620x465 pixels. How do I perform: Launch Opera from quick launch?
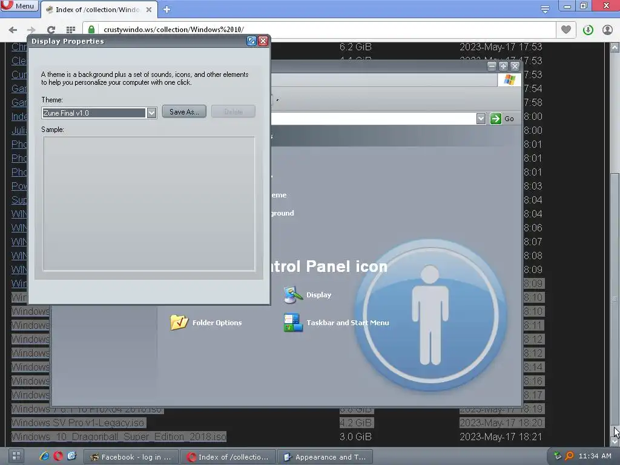point(58,456)
